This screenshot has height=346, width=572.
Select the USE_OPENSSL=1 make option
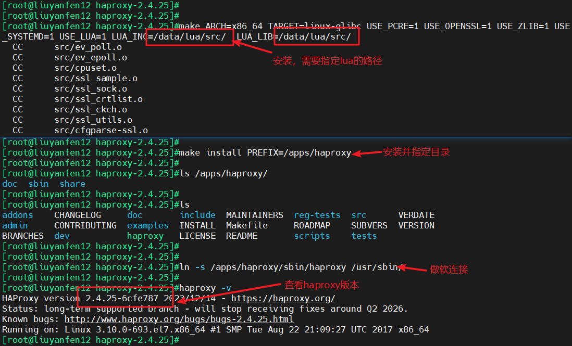click(458, 26)
